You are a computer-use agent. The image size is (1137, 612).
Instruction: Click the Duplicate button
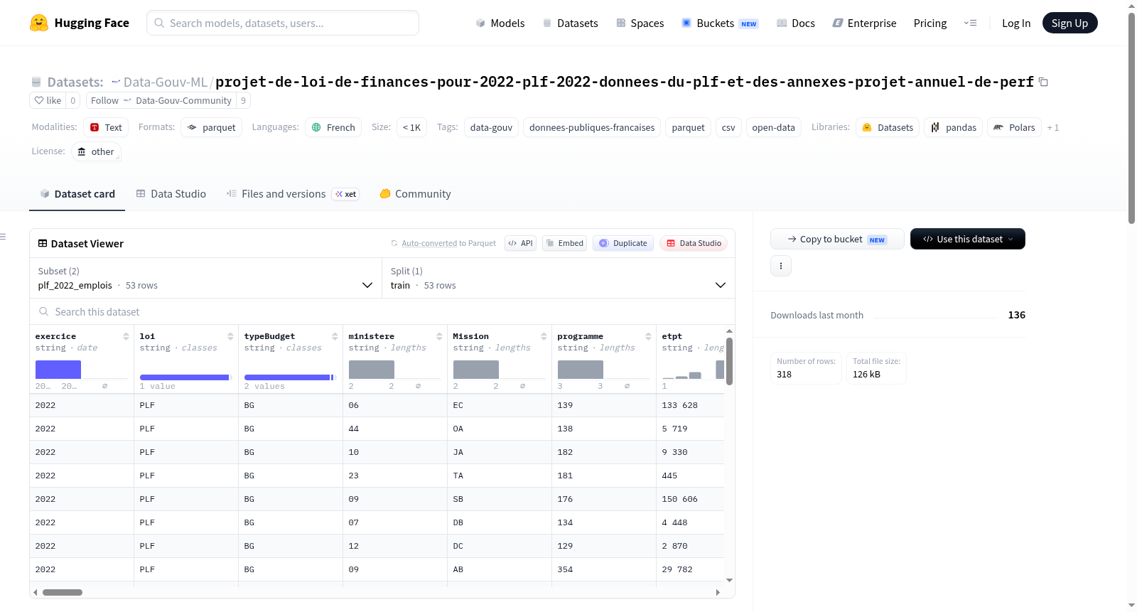pyautogui.click(x=623, y=243)
